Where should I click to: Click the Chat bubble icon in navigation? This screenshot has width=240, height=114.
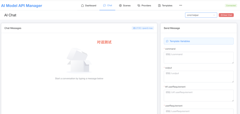click(104, 5)
